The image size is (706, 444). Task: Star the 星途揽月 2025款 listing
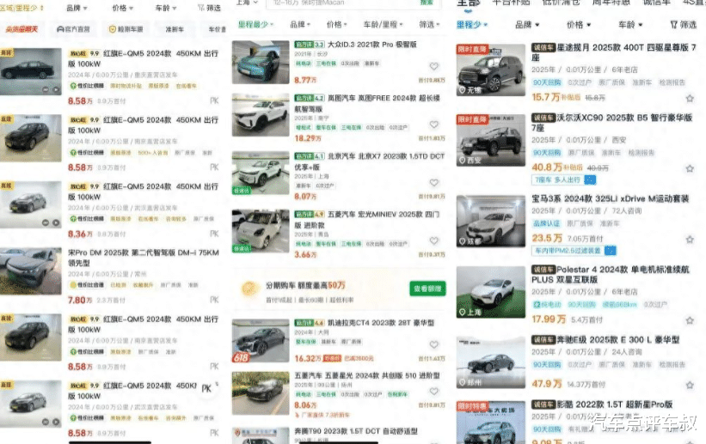click(690, 98)
